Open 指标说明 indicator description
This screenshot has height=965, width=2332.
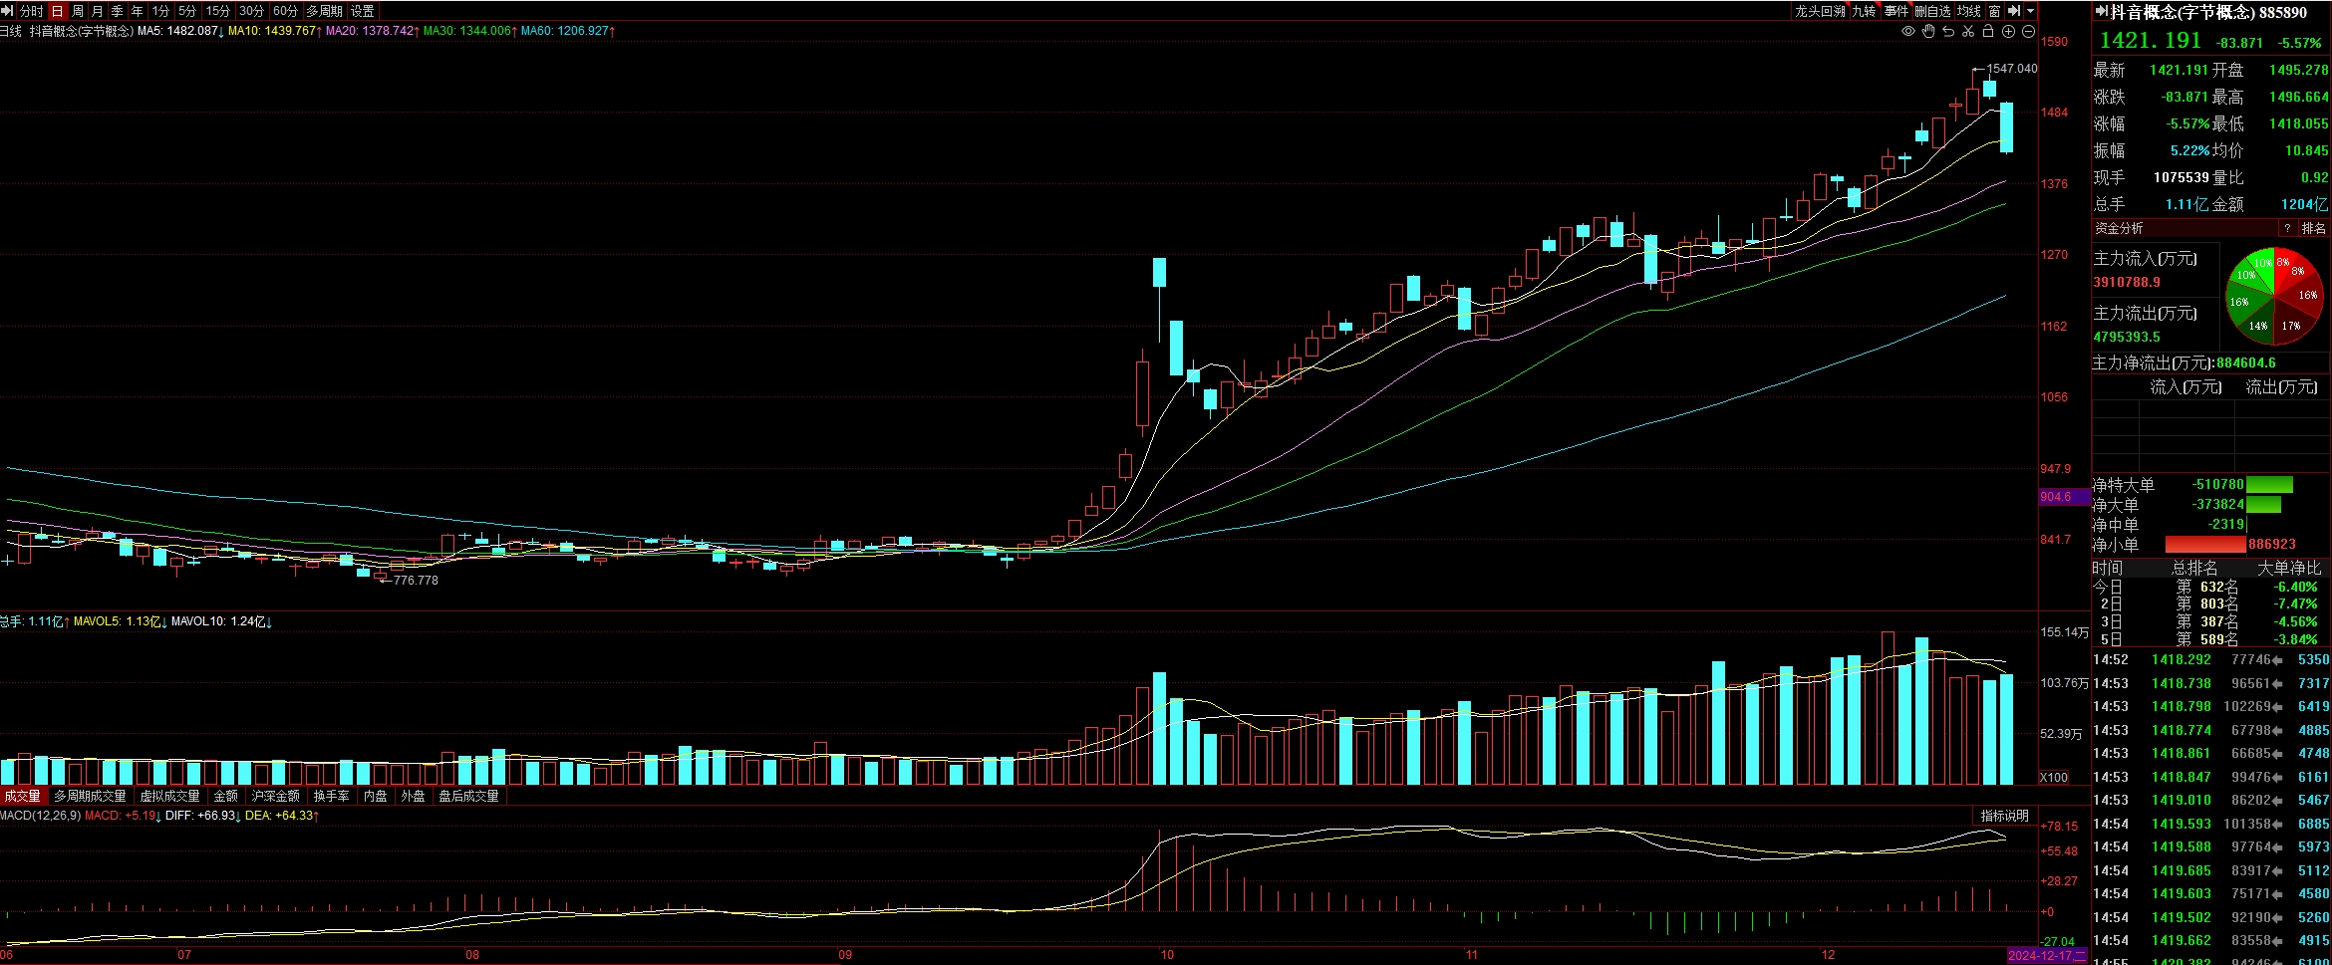click(2005, 816)
